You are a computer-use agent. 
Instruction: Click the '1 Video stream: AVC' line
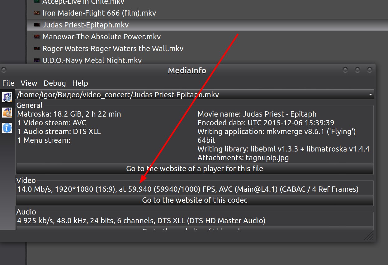tap(52, 123)
